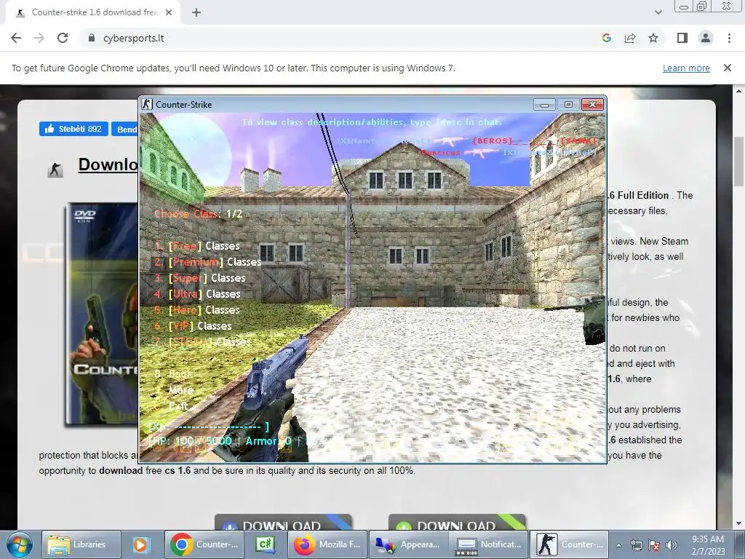Open the Learn more link

(686, 68)
